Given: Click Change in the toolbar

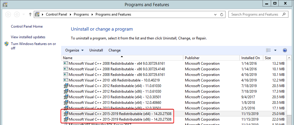Looking at the screenshot, I should 114,50.
